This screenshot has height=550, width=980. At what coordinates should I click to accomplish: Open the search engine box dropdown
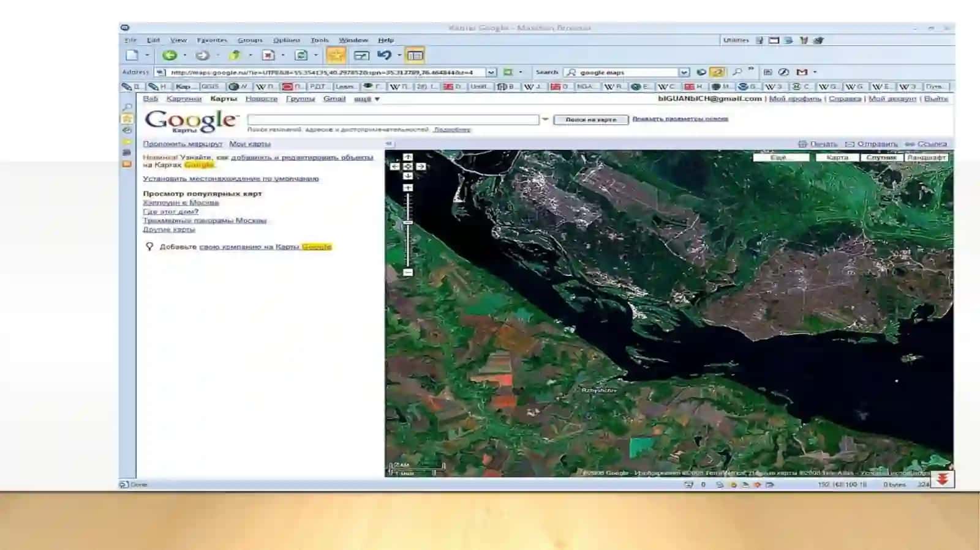click(x=685, y=72)
